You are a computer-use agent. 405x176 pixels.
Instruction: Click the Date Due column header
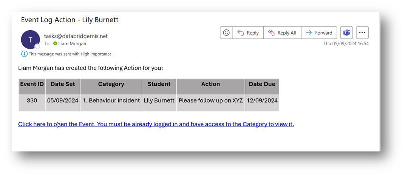coord(262,85)
